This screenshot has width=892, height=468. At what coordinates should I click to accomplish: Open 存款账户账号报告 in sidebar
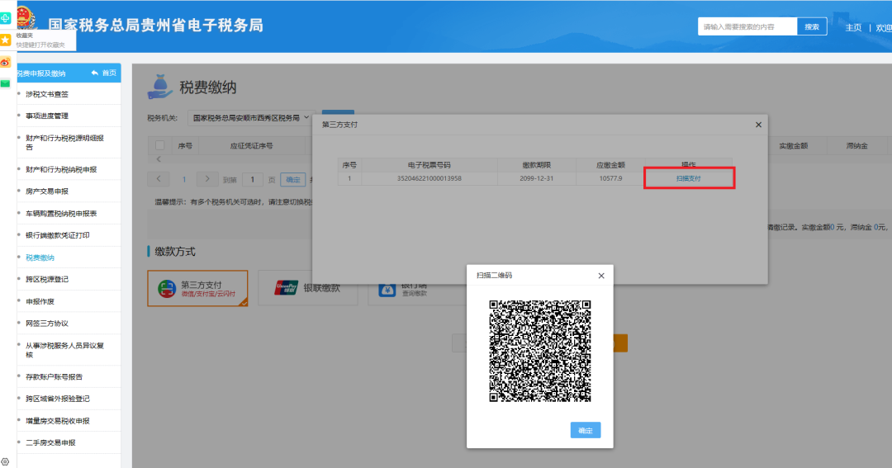pyautogui.click(x=54, y=377)
